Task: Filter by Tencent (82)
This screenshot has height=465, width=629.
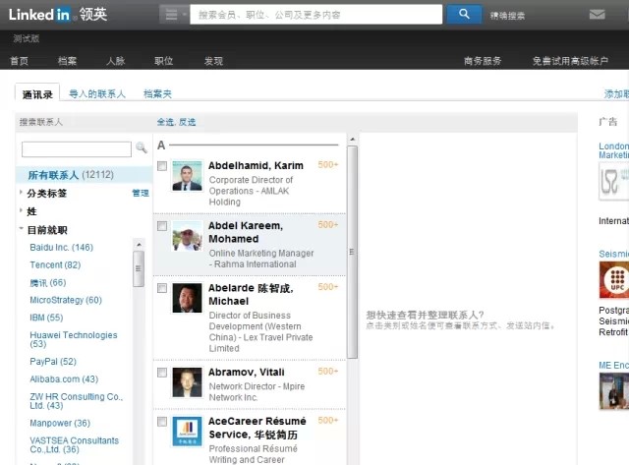Action: tap(55, 264)
